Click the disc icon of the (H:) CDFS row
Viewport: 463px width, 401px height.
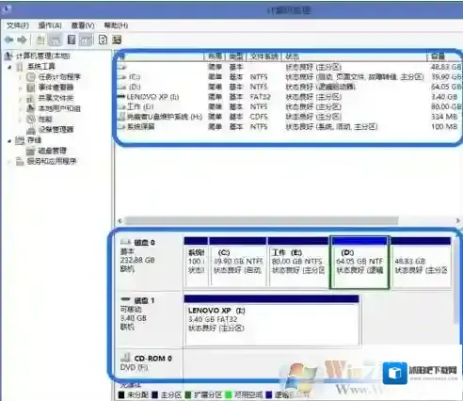tap(121, 117)
